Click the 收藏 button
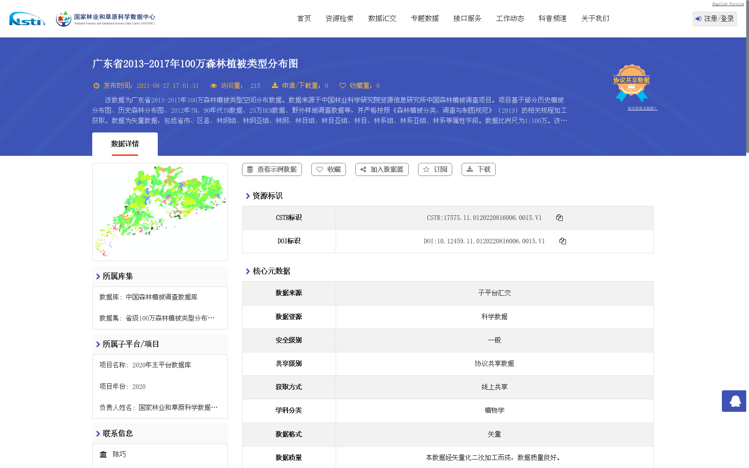This screenshot has width=749, height=468. pyautogui.click(x=329, y=169)
